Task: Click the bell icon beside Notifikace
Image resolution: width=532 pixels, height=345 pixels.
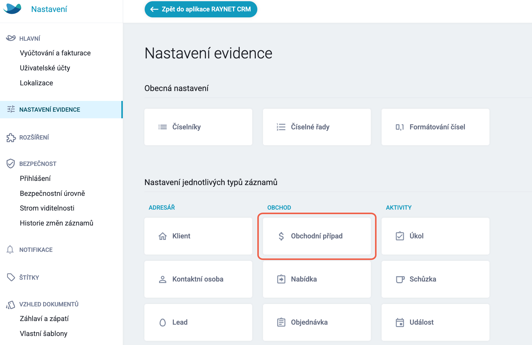Action: [10, 249]
